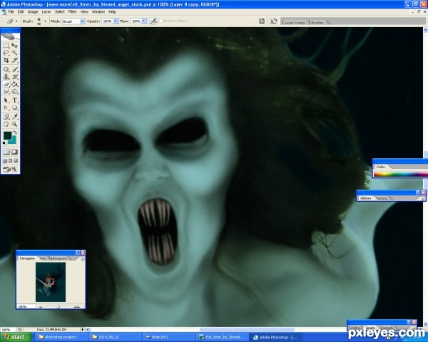The height and width of the screenshot is (342, 428).
Task: Switch to the Layer Comps tab
Action: 295,22
